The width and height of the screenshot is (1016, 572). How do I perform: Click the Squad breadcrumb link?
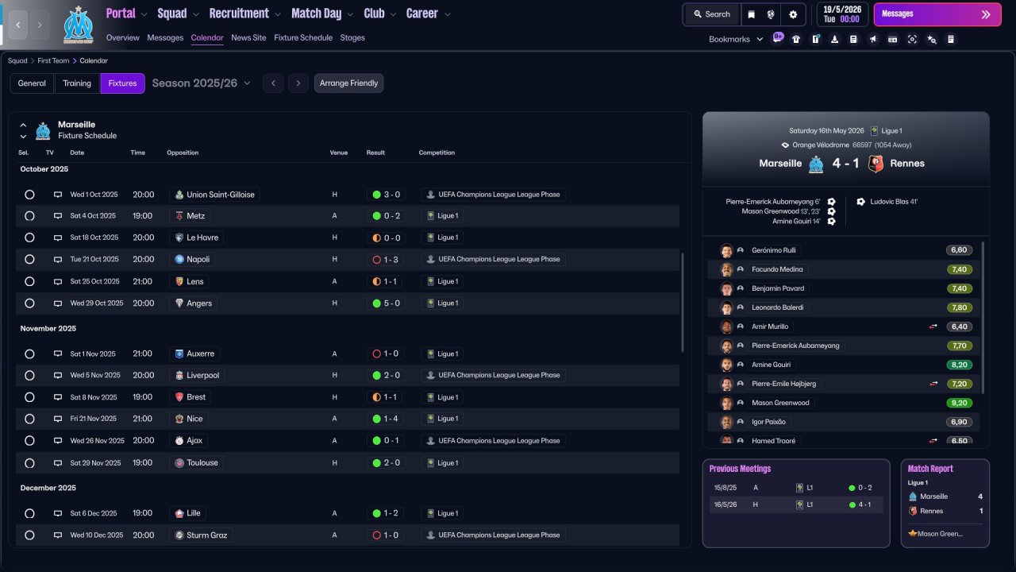tap(17, 61)
